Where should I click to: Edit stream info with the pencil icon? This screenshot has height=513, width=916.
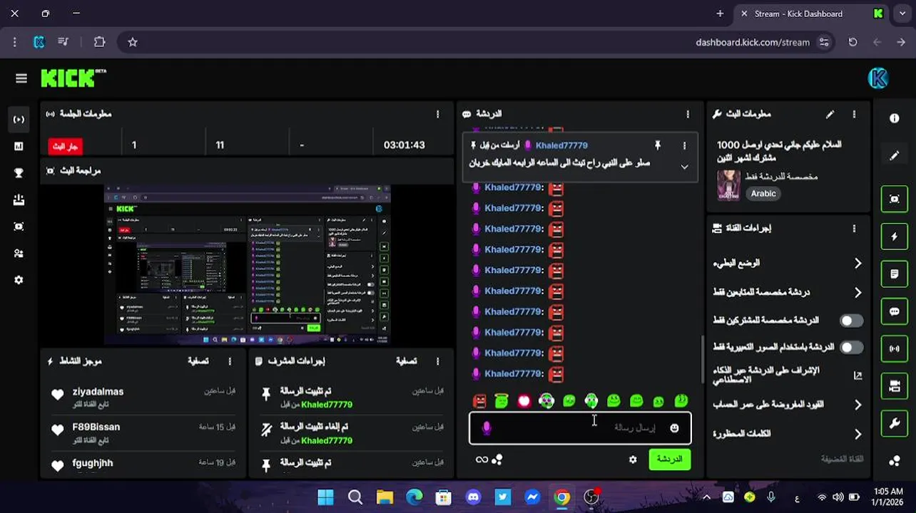(x=830, y=114)
